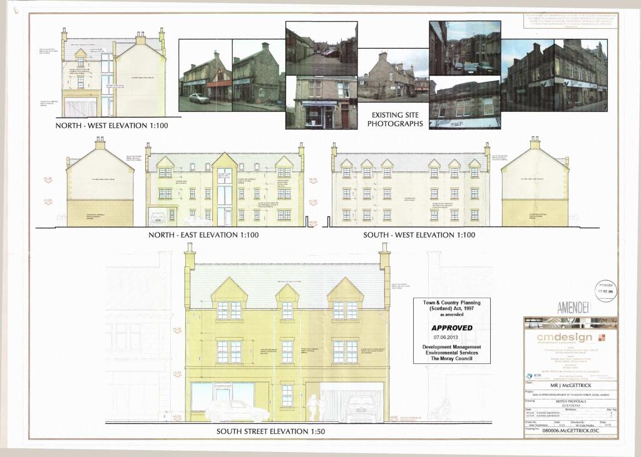Open the site photo with silver car
This screenshot has height=457, width=641.
(x=205, y=76)
